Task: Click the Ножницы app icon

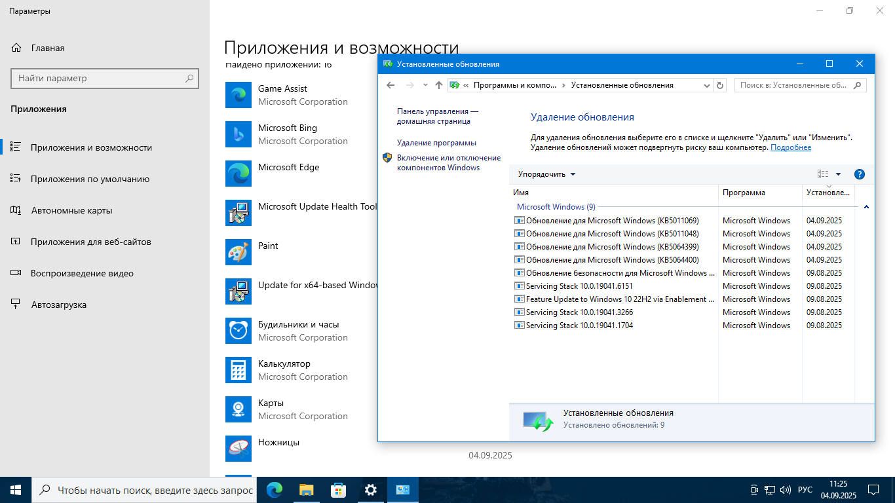Action: [x=238, y=449]
